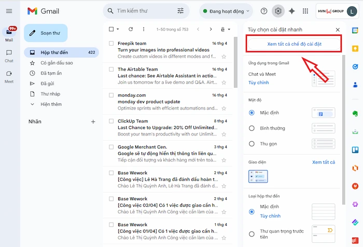Click the Gemini sparkle icon
Viewport: 363px width, 247px height.
292,11
